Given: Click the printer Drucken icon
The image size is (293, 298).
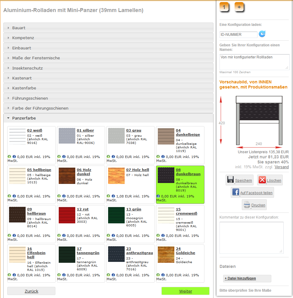Looking at the screenshot, I should pyautogui.click(x=247, y=205).
